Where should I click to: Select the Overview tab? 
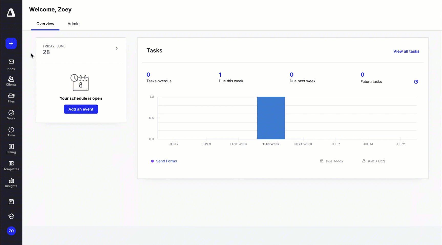(x=45, y=24)
